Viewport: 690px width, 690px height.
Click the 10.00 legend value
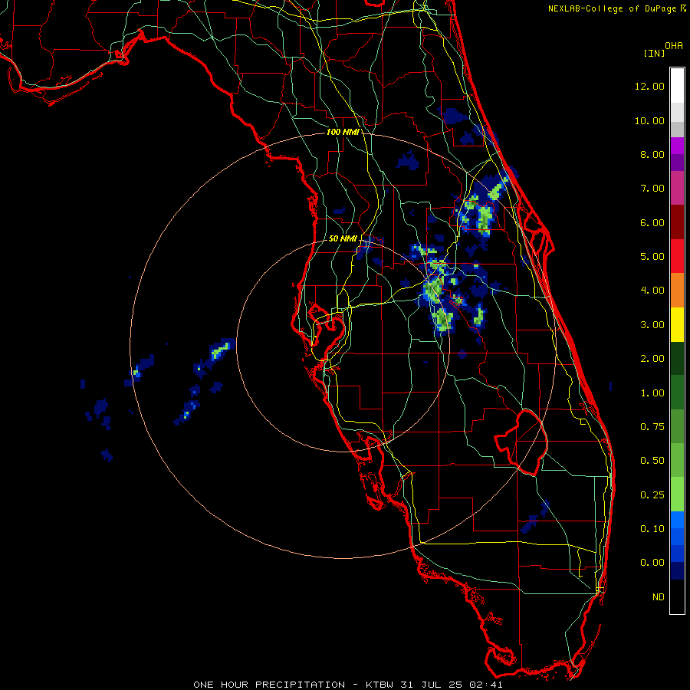(649, 120)
